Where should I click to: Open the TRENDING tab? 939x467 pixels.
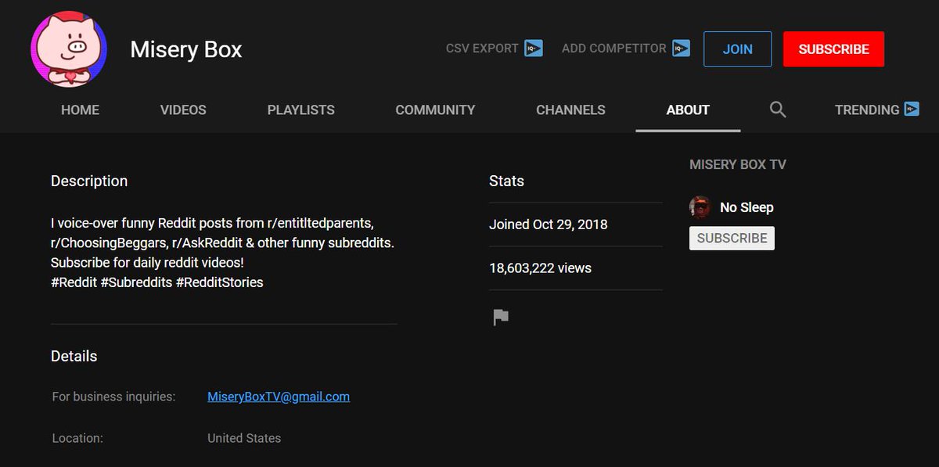click(867, 110)
